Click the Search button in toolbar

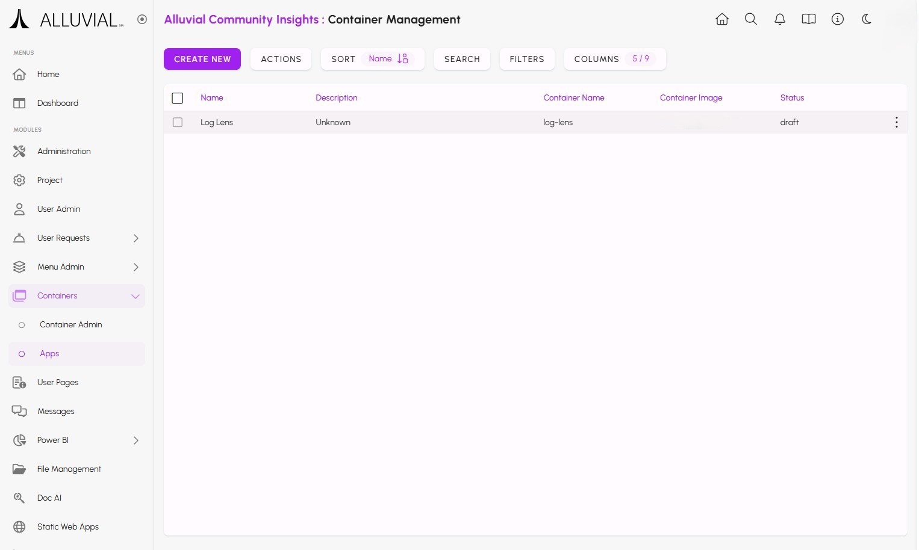[x=462, y=59]
